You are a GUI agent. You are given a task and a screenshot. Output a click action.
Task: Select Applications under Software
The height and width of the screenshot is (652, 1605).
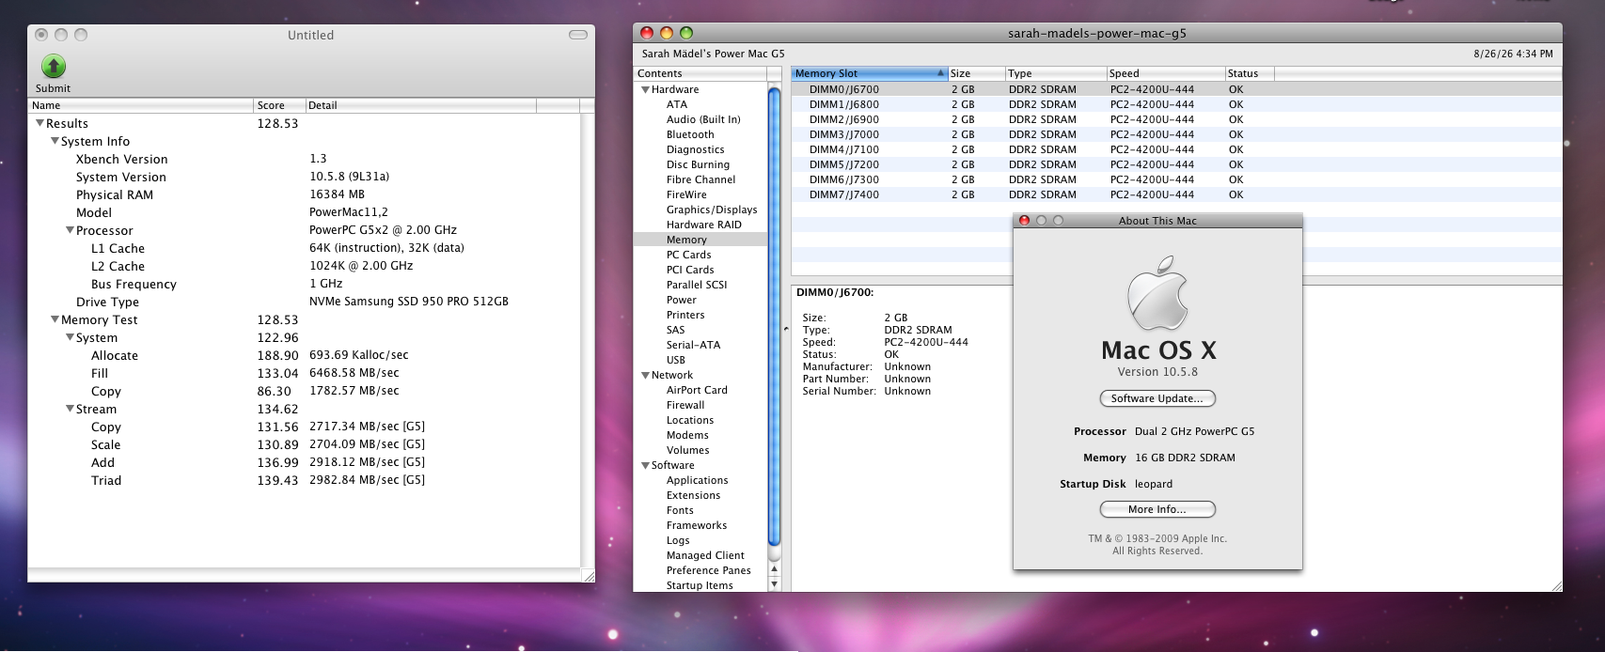pyautogui.click(x=697, y=480)
